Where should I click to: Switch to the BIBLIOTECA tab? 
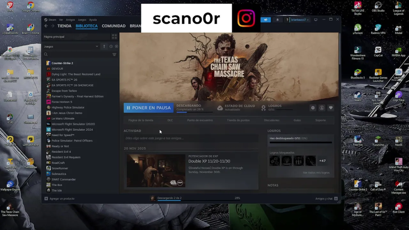(x=87, y=26)
